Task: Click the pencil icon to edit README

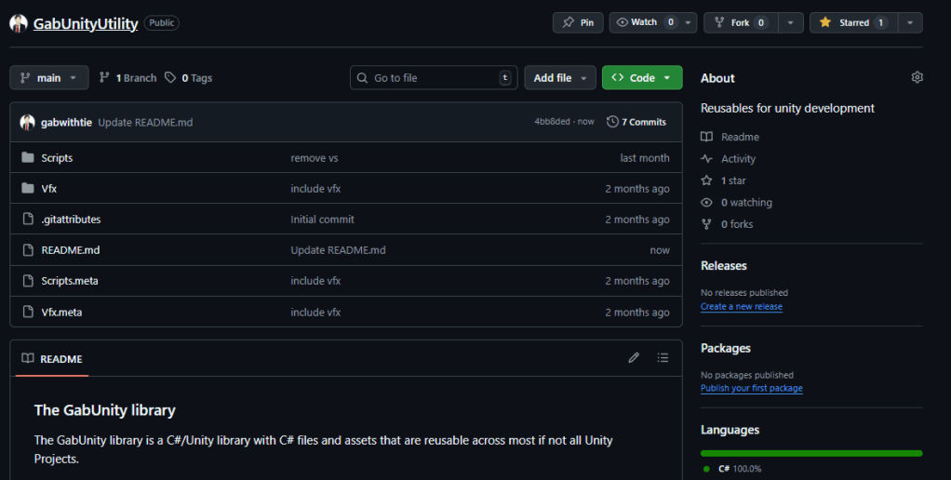Action: tap(634, 357)
